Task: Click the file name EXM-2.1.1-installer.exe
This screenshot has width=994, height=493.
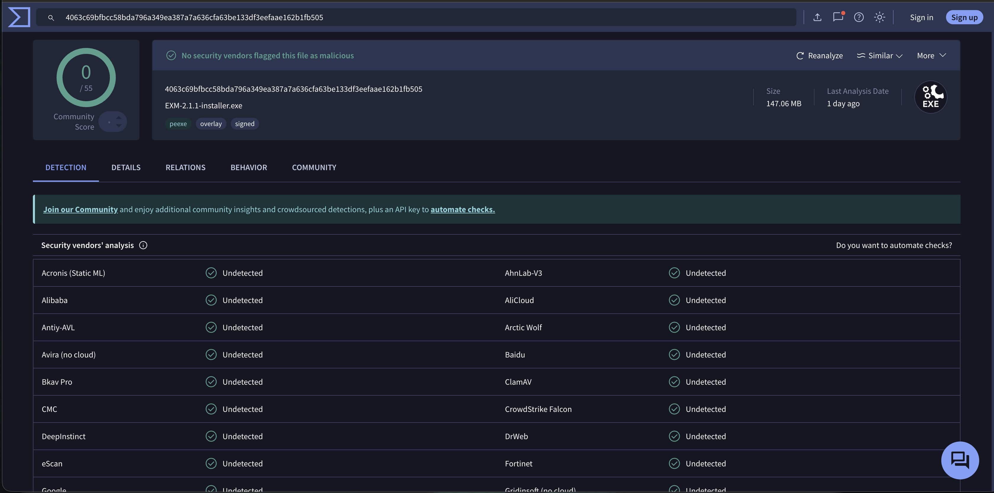Action: click(x=204, y=106)
